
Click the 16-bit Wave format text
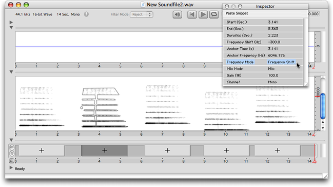pos(42,14)
